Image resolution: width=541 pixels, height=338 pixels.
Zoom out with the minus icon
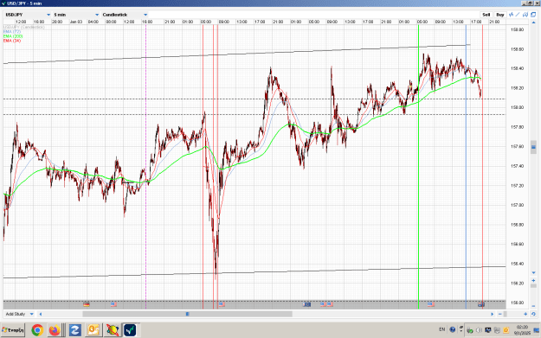tap(500, 314)
